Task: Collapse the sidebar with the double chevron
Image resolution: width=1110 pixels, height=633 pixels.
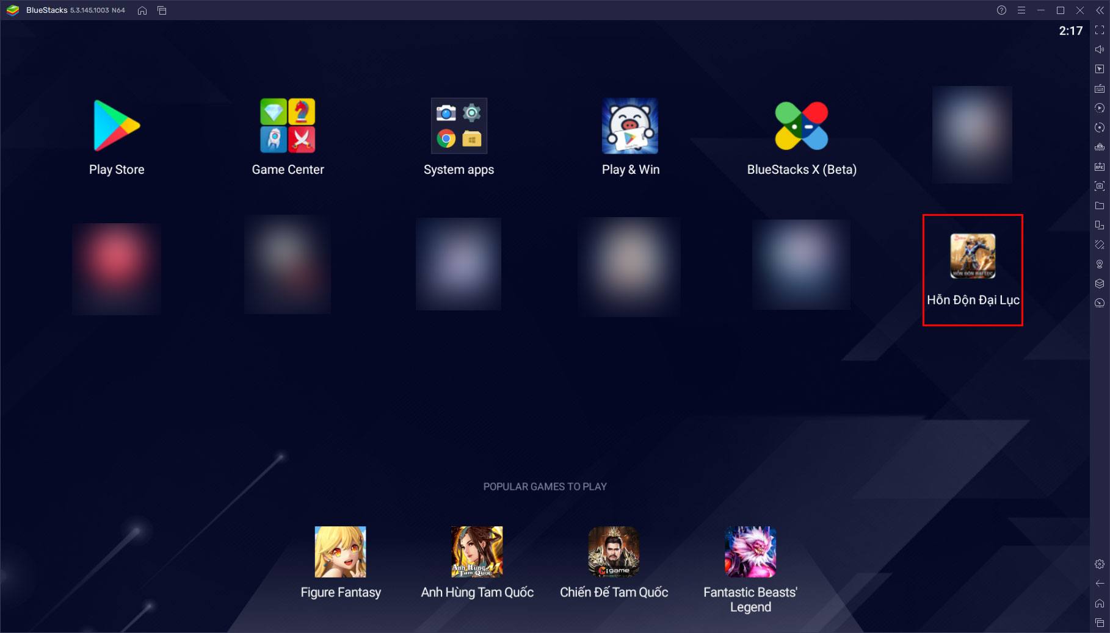Action: (1100, 10)
